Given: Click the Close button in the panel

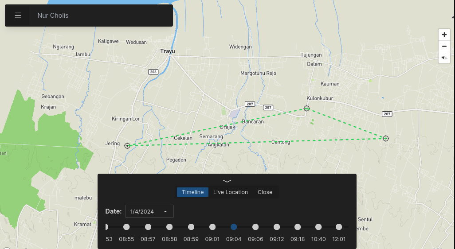Looking at the screenshot, I should pyautogui.click(x=265, y=192).
